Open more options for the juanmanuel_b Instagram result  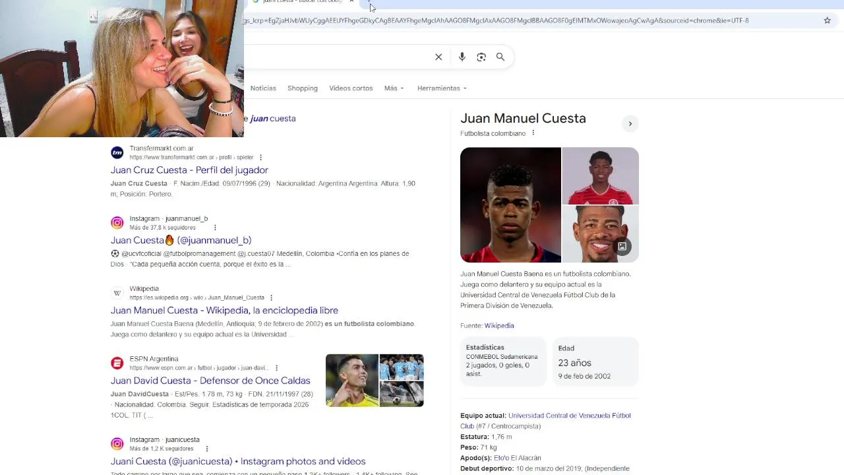[x=215, y=228]
